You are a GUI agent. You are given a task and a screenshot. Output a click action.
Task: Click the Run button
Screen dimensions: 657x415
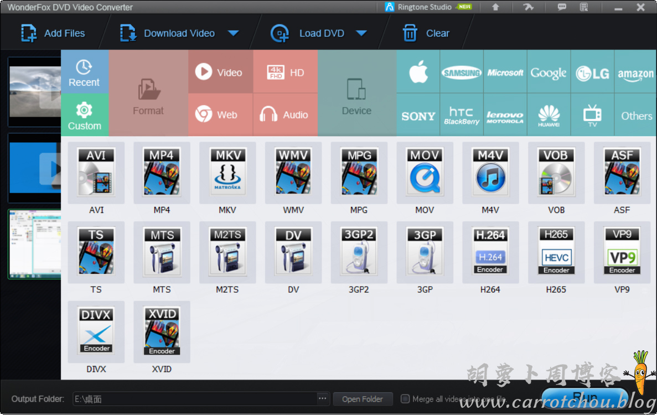click(x=585, y=398)
